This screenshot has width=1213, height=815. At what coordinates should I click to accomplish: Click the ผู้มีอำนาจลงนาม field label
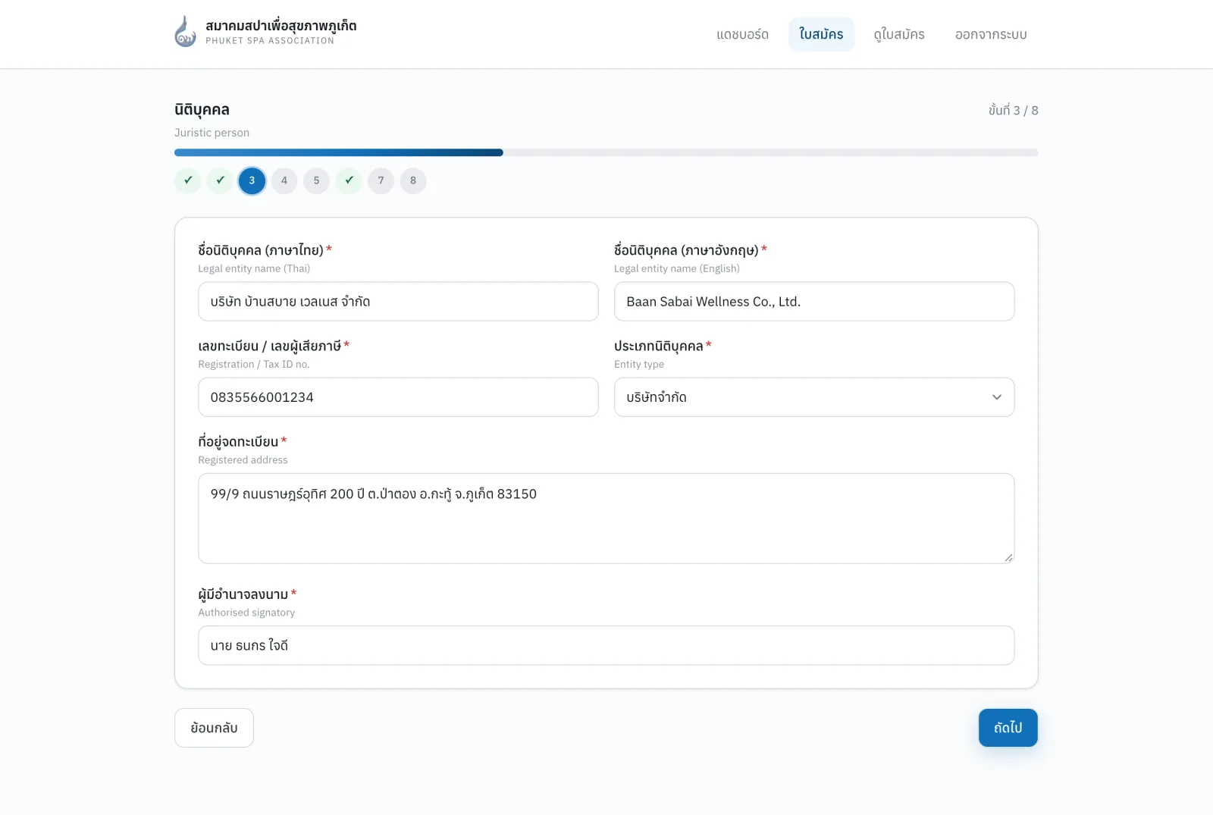point(243,594)
